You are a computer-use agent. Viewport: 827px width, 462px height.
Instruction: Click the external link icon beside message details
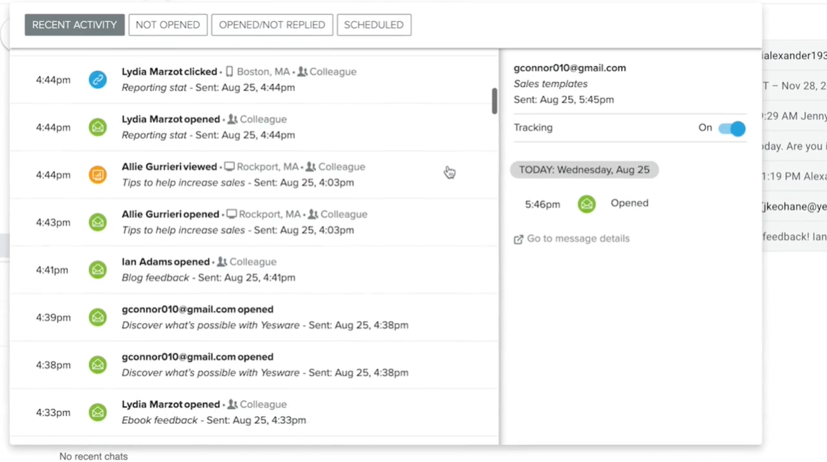519,239
